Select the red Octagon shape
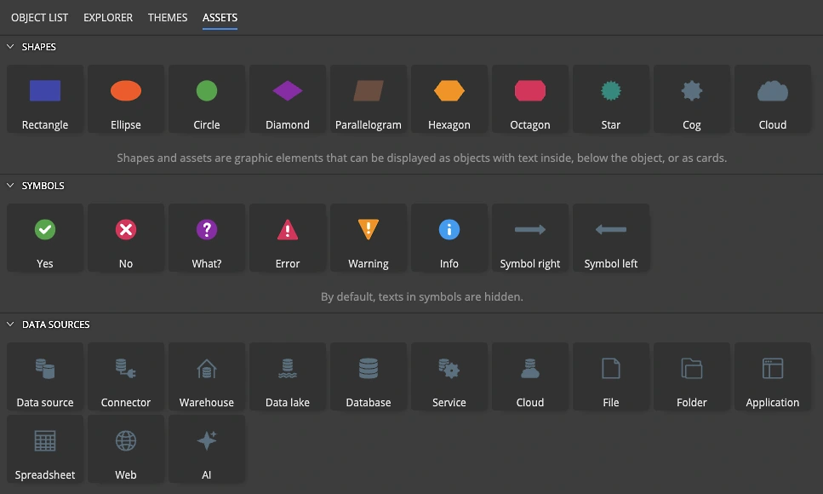The image size is (823, 494). (x=530, y=99)
